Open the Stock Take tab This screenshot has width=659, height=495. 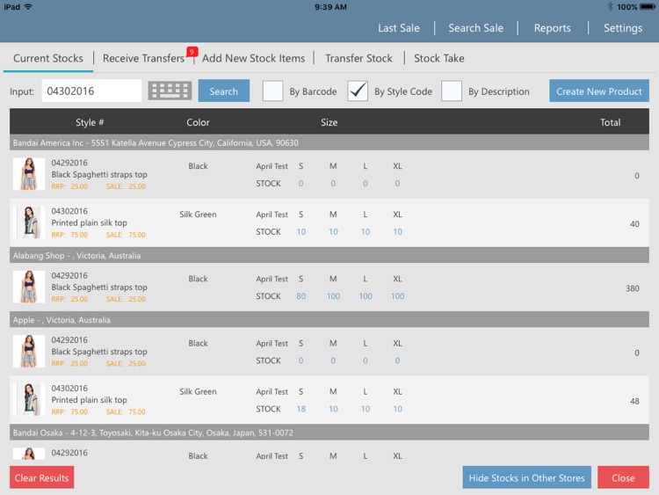(x=439, y=58)
